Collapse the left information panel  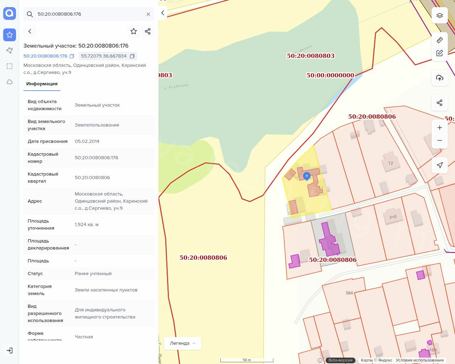(x=162, y=13)
